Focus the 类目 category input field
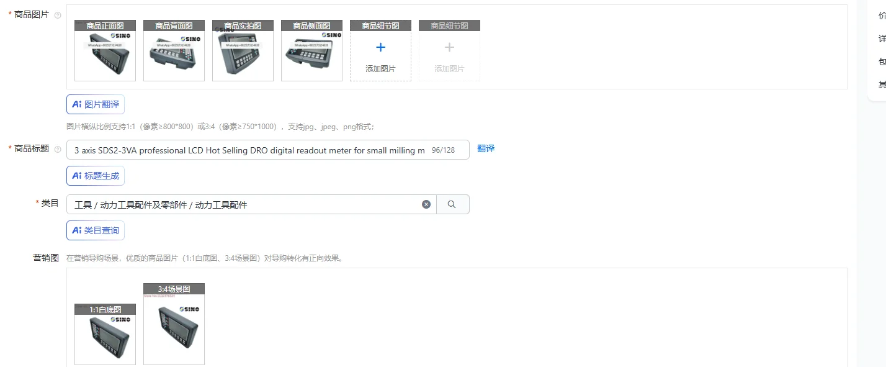886x367 pixels. (251, 204)
